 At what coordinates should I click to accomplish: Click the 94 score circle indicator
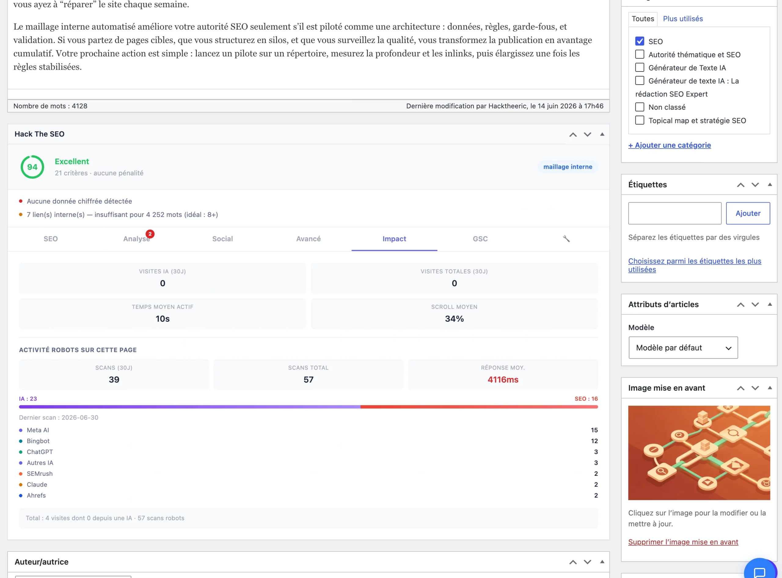32,167
